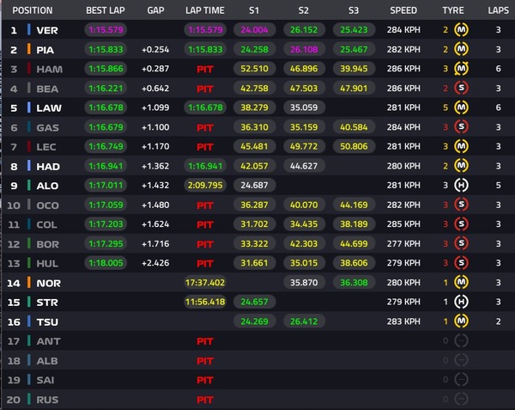515x410 pixels.
Task: Click the medium tyre icon for NOR
Action: tap(460, 283)
